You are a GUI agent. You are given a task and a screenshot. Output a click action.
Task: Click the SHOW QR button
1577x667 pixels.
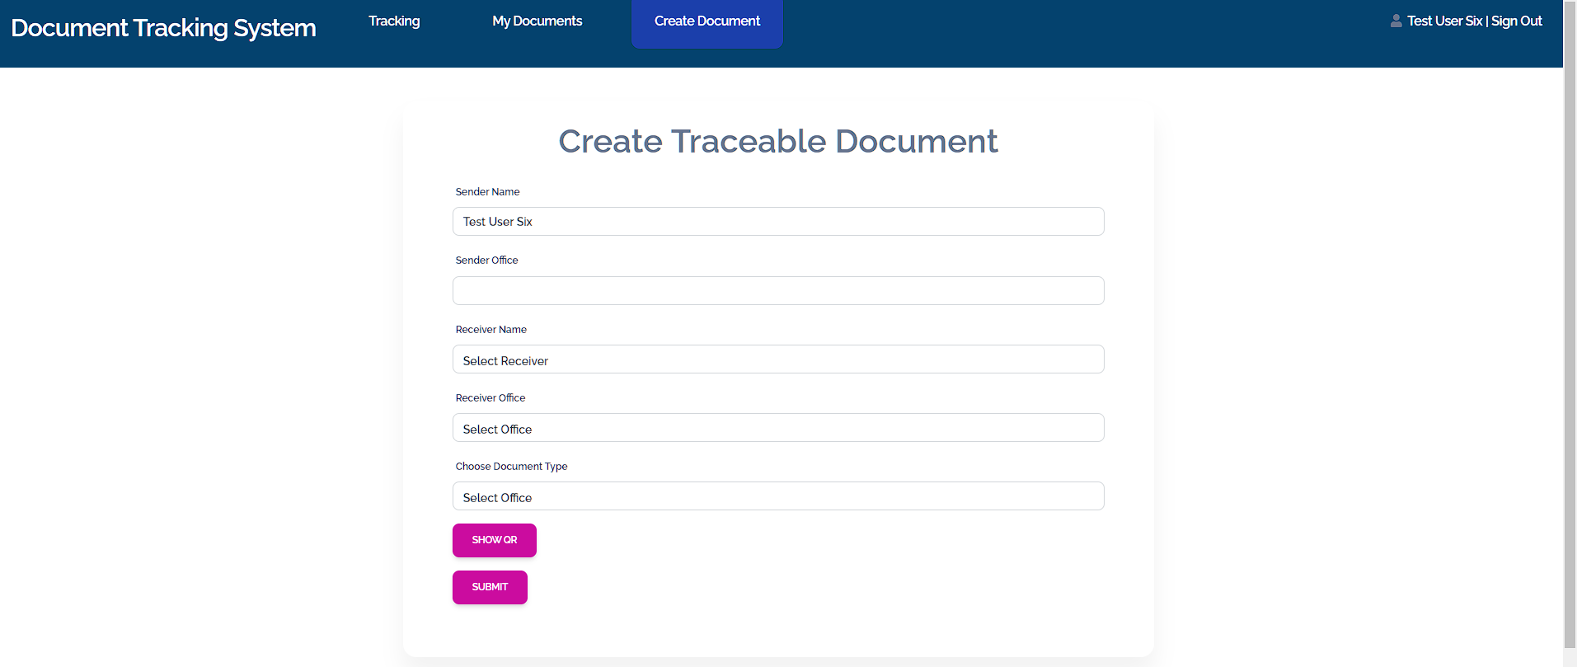495,540
